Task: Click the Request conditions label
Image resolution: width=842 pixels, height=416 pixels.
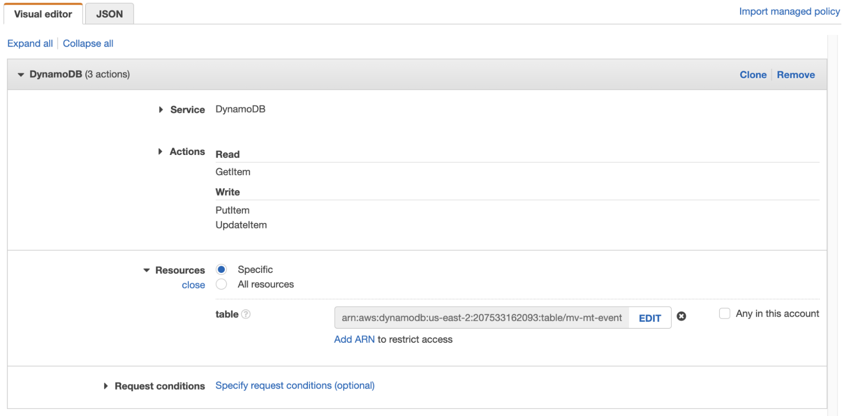Action: pyautogui.click(x=160, y=386)
